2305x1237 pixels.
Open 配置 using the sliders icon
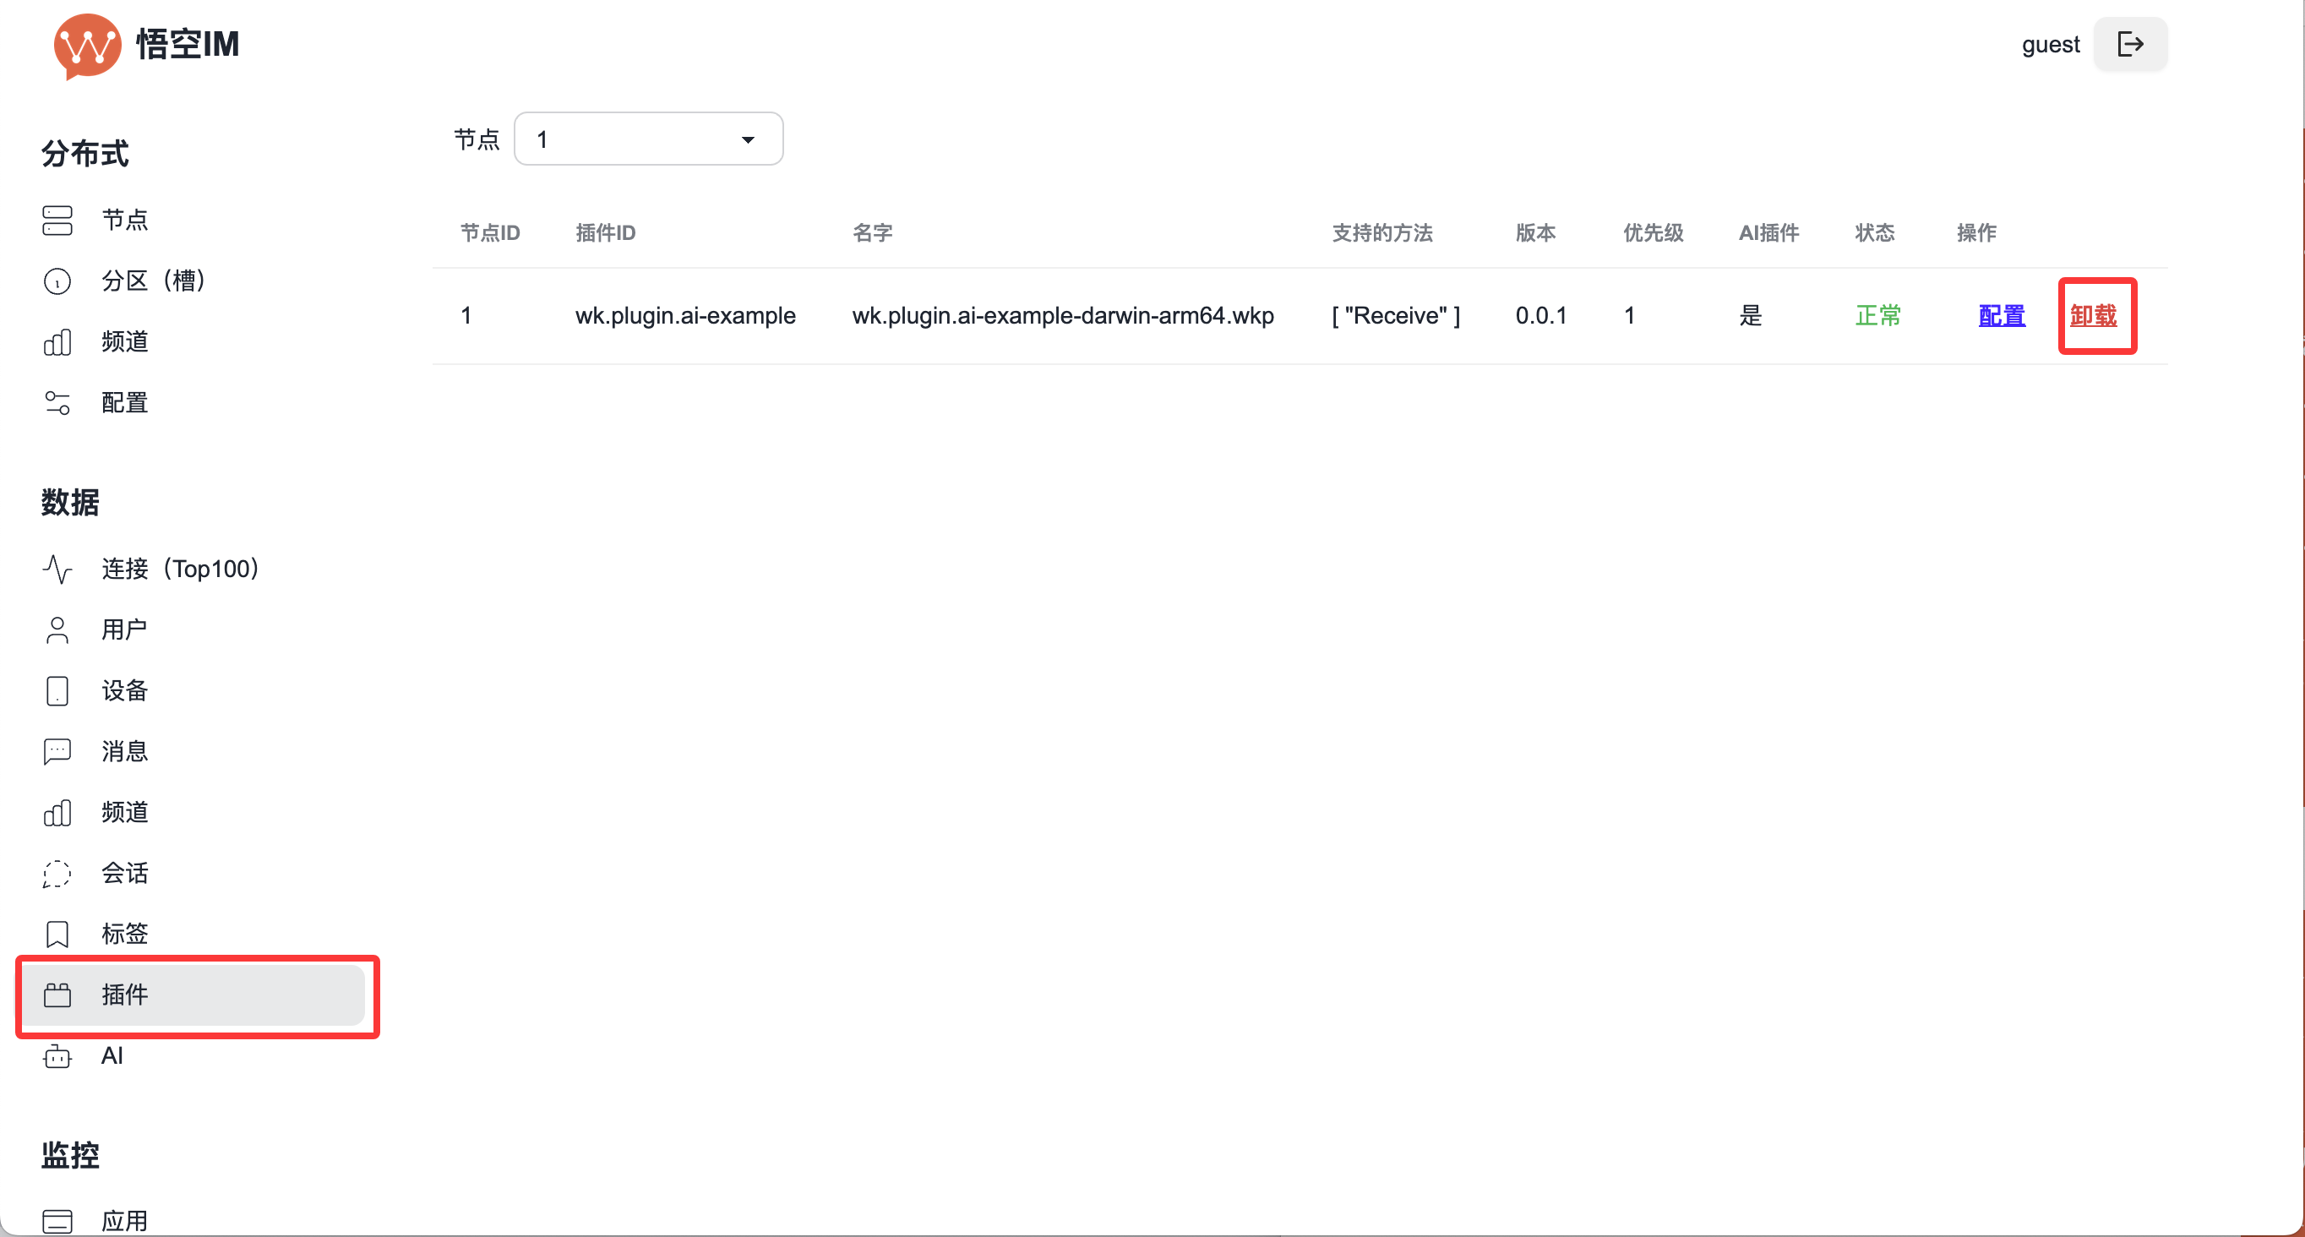(57, 402)
